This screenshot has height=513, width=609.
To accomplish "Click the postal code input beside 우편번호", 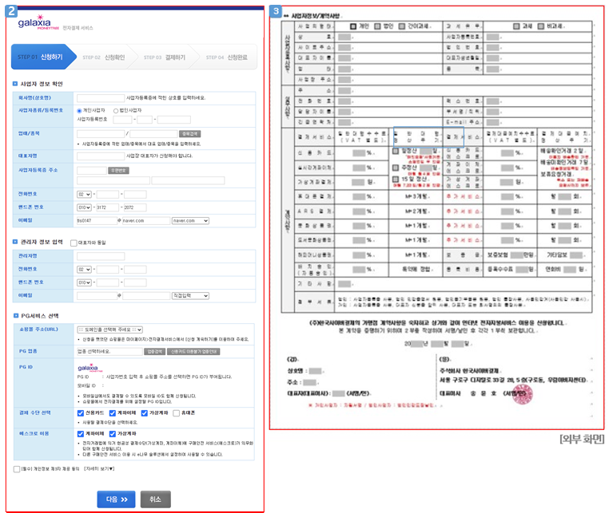I will (92, 171).
